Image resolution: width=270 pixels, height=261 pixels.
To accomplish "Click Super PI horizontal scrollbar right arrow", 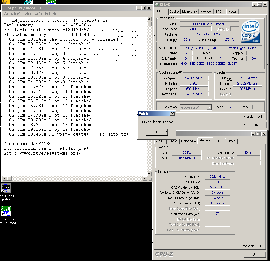I will click(x=145, y=179).
